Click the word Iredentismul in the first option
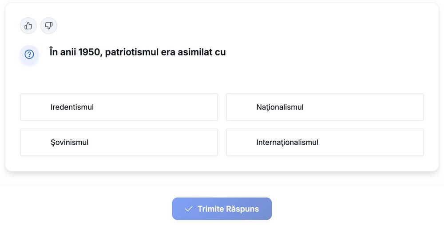Image resolution: width=444 pixels, height=225 pixels. tap(72, 107)
